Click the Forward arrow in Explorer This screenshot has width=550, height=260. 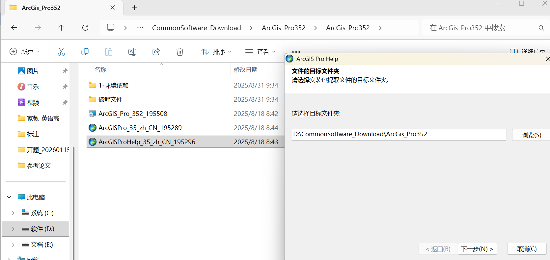(x=38, y=28)
